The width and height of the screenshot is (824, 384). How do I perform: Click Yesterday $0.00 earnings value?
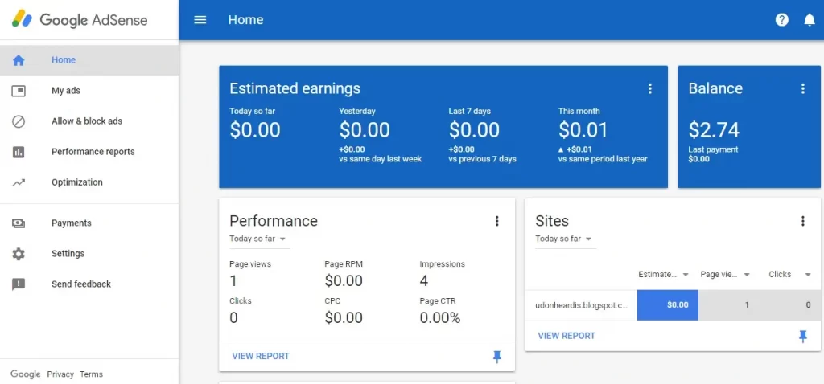point(365,129)
